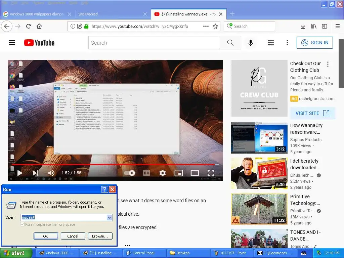Image resolution: width=344 pixels, height=258 pixels.
Task: Close the 'Site Blocked' tab
Action: (x=145, y=14)
